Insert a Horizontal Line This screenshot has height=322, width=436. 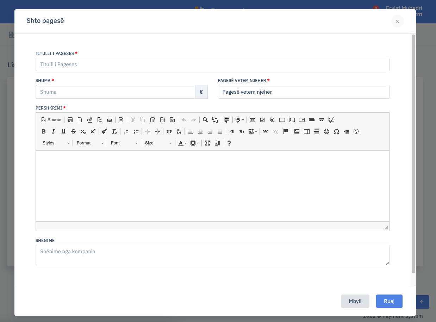click(317, 131)
